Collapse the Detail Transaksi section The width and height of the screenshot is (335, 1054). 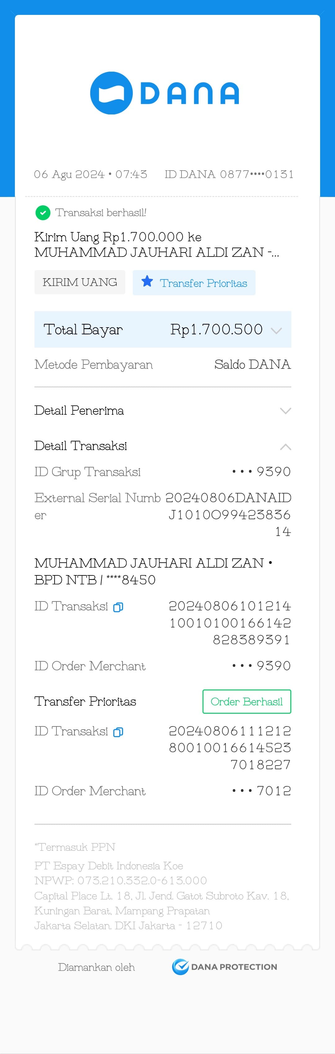pos(285,447)
